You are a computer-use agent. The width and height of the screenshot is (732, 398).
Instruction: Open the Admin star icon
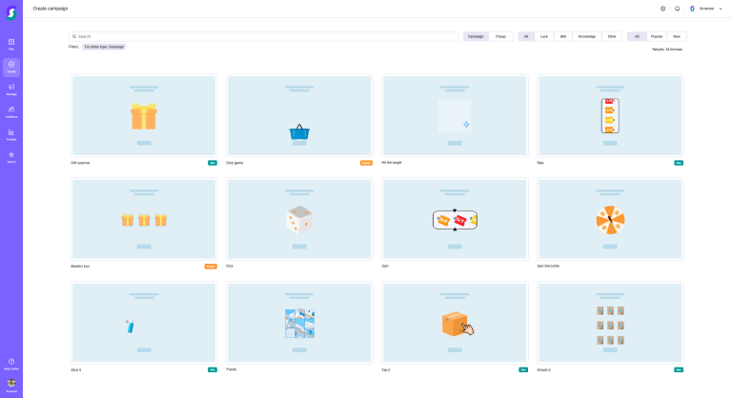click(11, 155)
